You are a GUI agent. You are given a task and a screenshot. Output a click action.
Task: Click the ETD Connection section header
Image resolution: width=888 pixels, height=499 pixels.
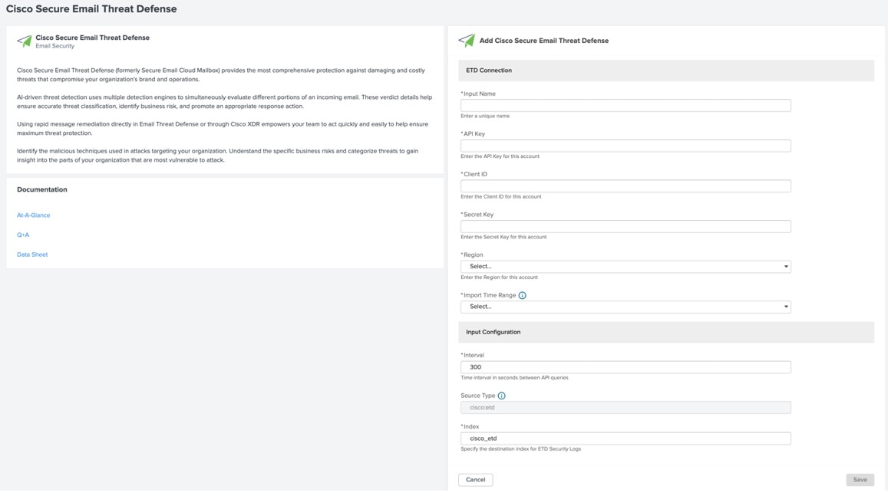[489, 71]
